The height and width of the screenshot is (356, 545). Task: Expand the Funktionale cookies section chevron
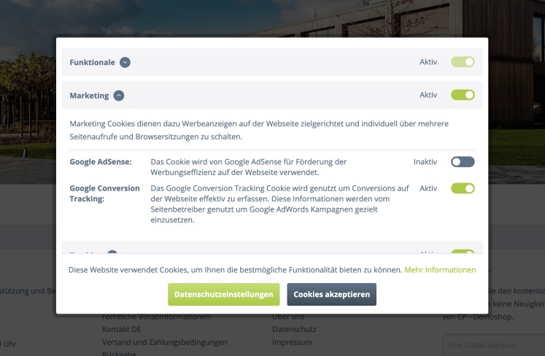tap(125, 62)
